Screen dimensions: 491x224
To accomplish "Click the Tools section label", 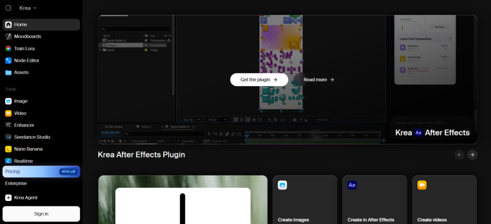I will pos(11,90).
